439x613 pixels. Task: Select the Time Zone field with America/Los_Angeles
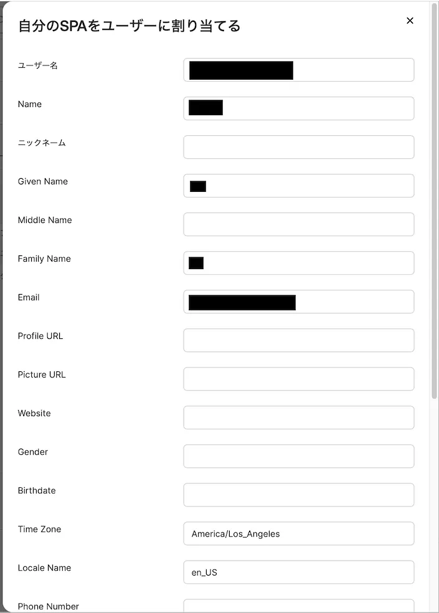(x=299, y=534)
